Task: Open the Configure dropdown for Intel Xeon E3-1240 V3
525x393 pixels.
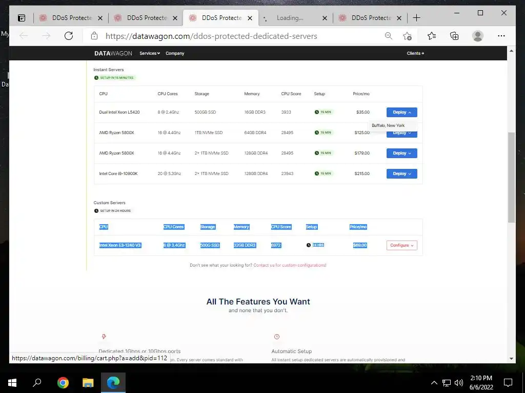Action: pyautogui.click(x=402, y=245)
